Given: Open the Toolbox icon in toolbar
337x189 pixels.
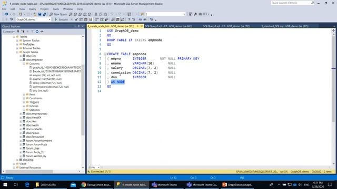Looking at the screenshot, I should click(x=200, y=14).
